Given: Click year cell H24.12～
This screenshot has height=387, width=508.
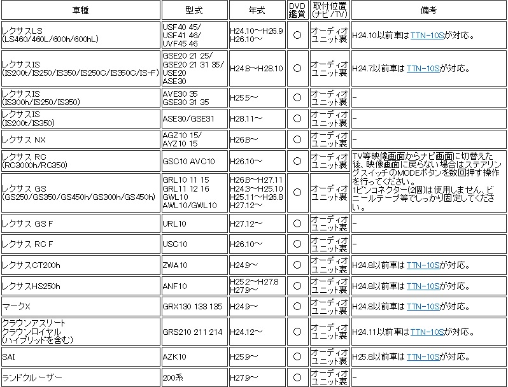Looking at the screenshot, I should point(257,332).
